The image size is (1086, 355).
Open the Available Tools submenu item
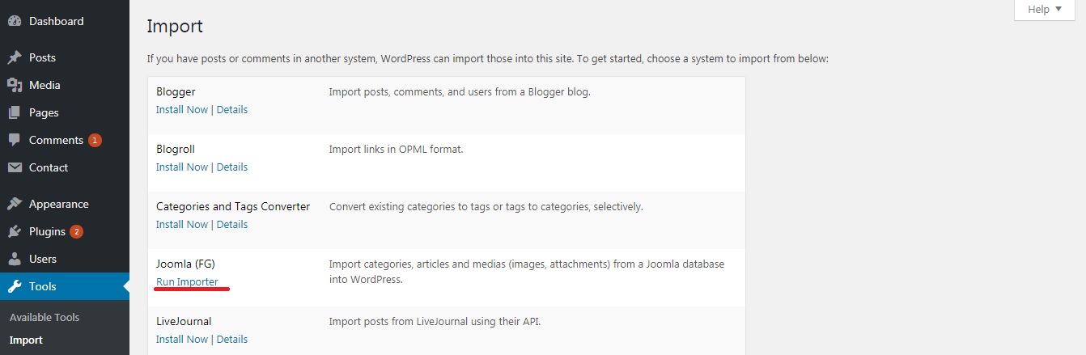click(45, 317)
